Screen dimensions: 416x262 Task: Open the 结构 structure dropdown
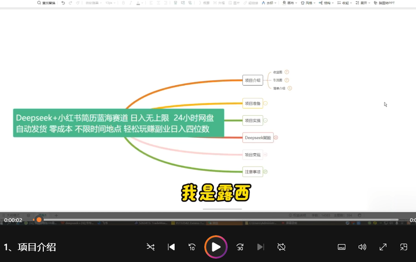pos(326,3)
